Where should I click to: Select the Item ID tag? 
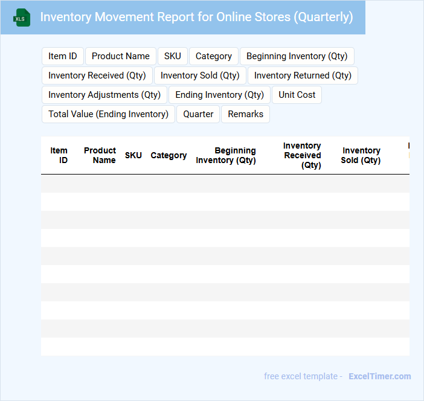click(63, 56)
